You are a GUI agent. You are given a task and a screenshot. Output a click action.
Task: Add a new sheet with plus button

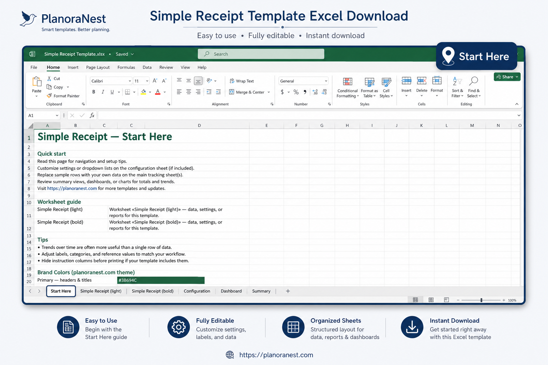288,291
